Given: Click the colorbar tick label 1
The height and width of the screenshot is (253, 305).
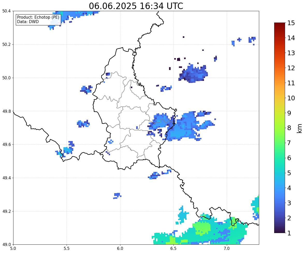Looking at the screenshot, I should 289,233.
